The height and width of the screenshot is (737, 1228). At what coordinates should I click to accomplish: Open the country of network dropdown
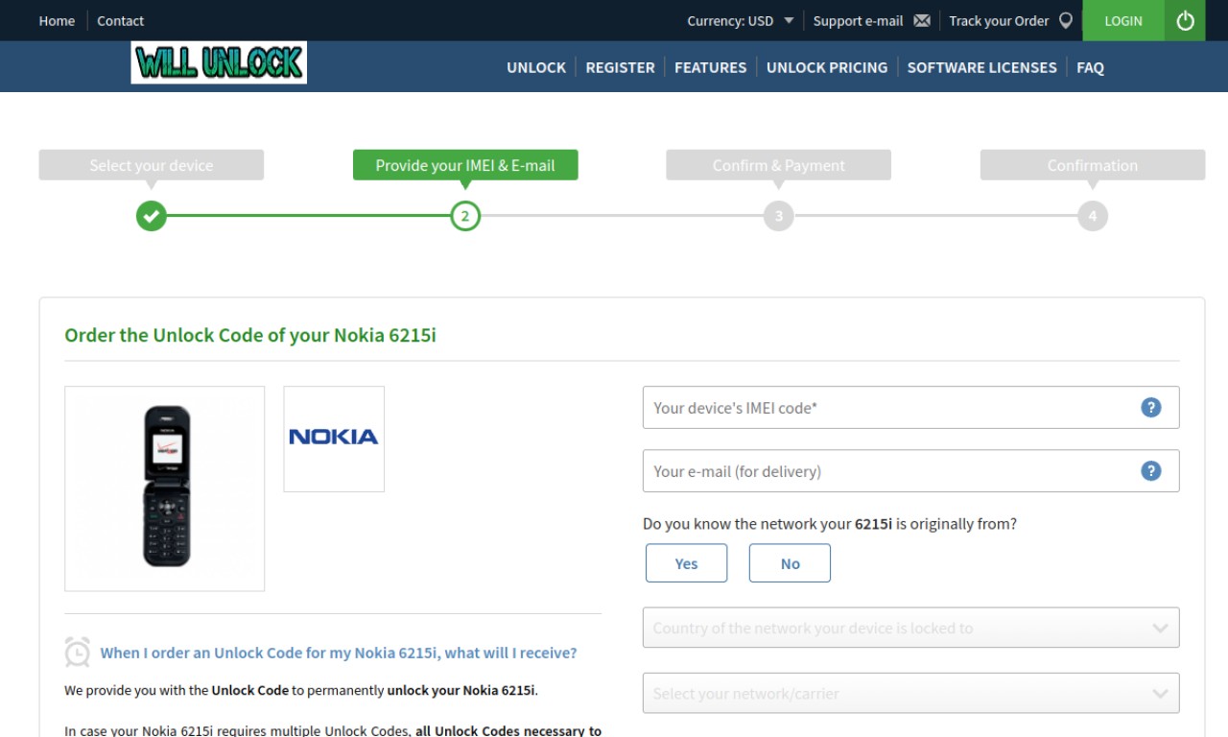(x=910, y=628)
